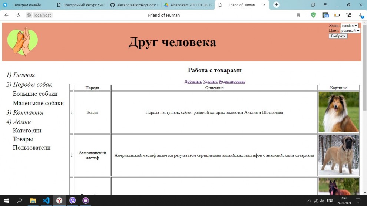Screen dimensions: 367x206
Task: Open the Windows Start menu
Action: click(x=6, y=200)
